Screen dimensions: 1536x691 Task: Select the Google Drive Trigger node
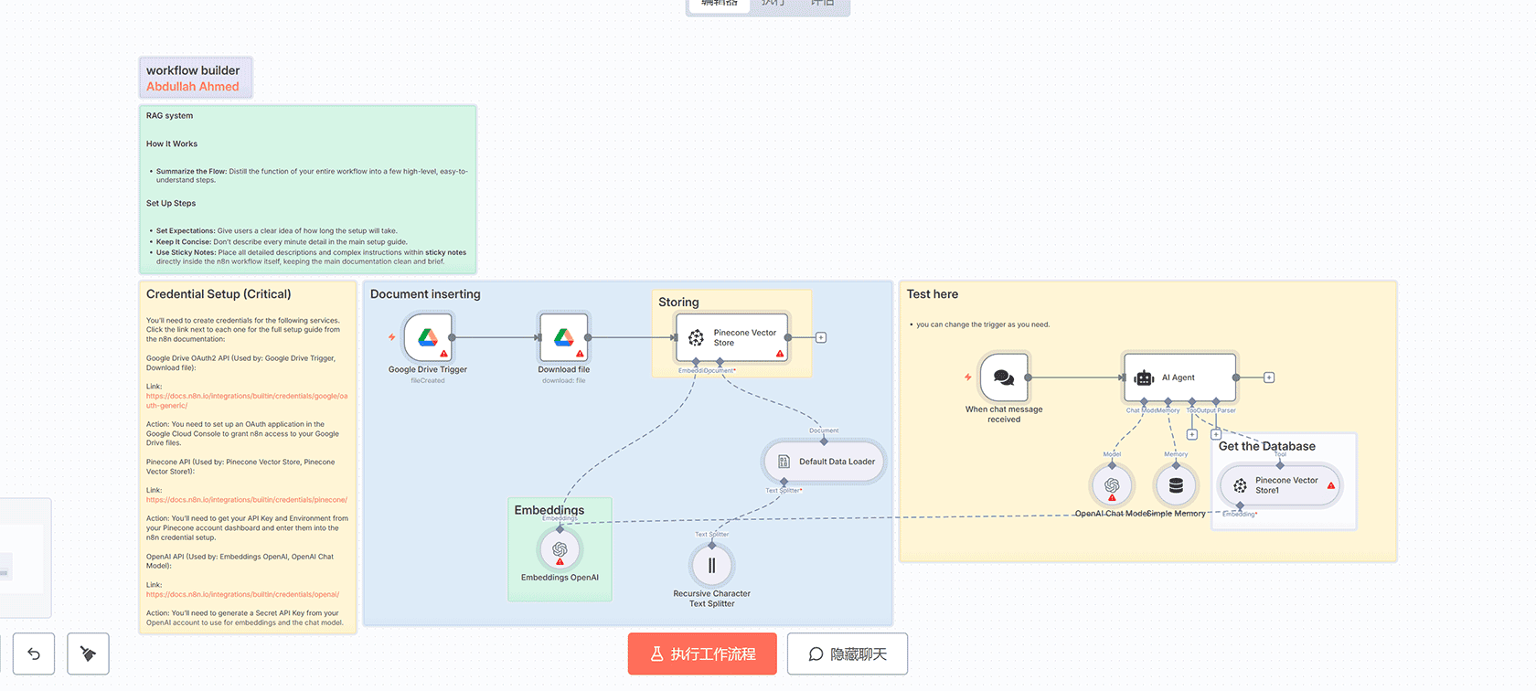[x=428, y=337]
